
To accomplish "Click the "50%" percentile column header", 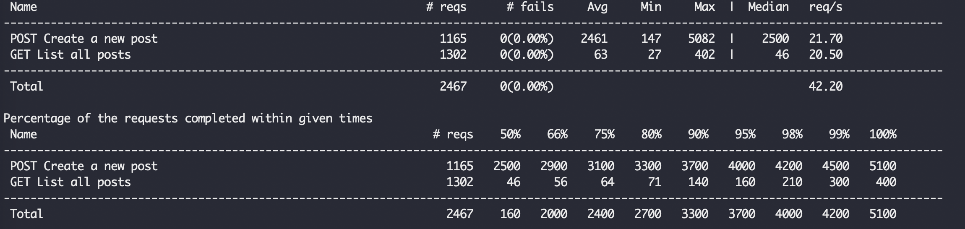I will pos(510,135).
